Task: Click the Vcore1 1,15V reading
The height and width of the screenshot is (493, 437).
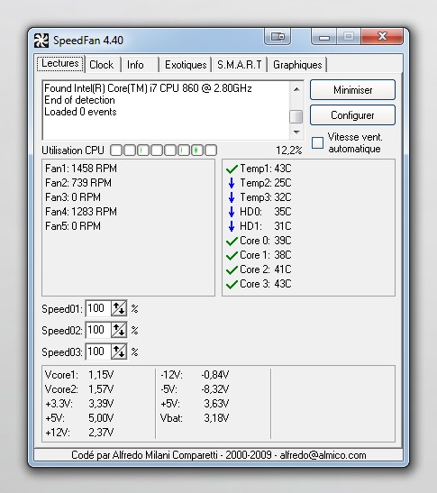Action: pos(79,375)
